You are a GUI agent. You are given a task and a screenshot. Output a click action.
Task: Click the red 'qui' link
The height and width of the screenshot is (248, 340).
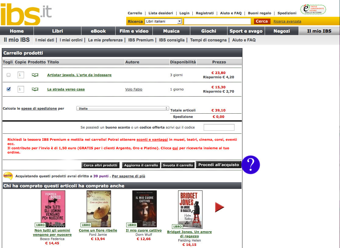click(x=175, y=148)
